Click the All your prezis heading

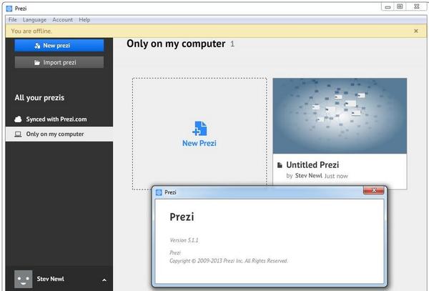pyautogui.click(x=39, y=98)
